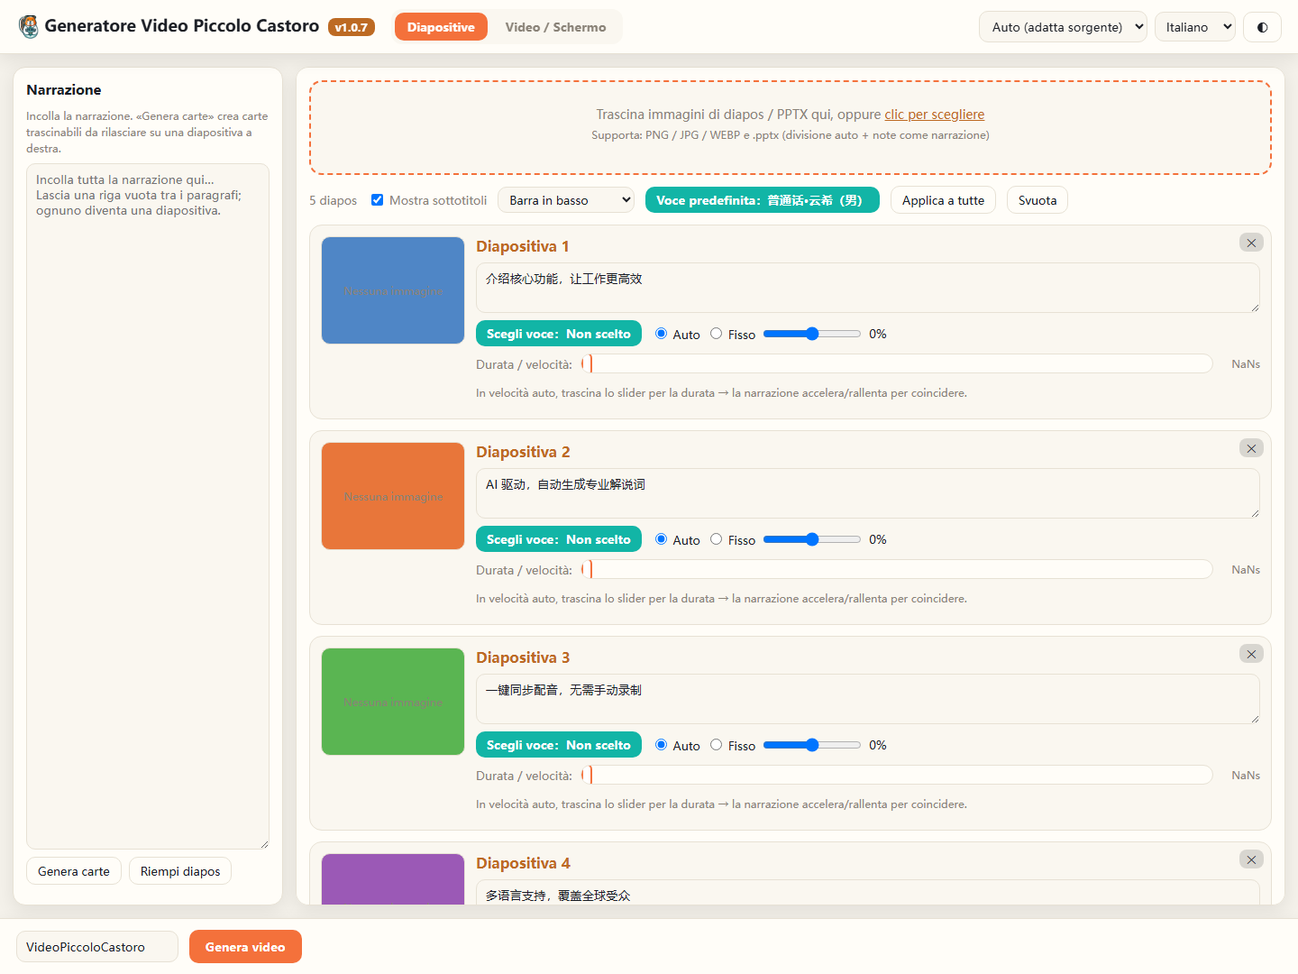Choose voice for Diapositiva 3
Image resolution: width=1298 pixels, height=974 pixels.
pos(559,745)
